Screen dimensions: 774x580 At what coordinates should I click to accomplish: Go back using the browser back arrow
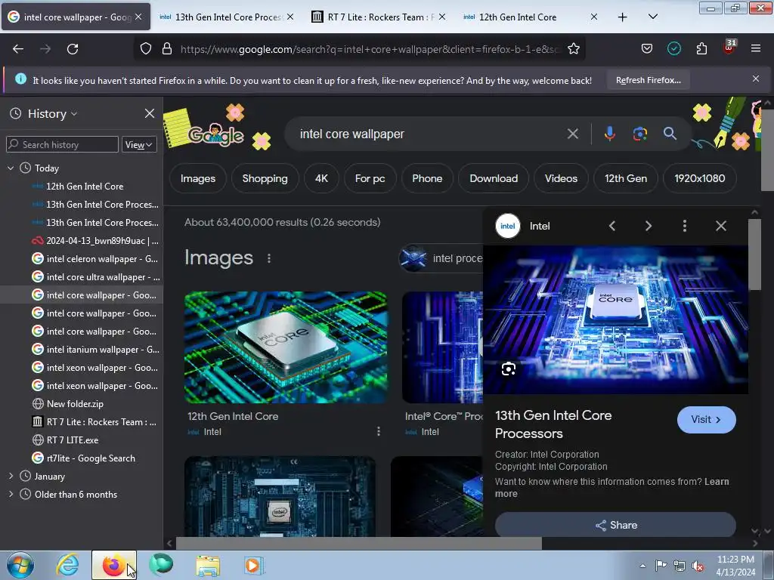(x=18, y=49)
